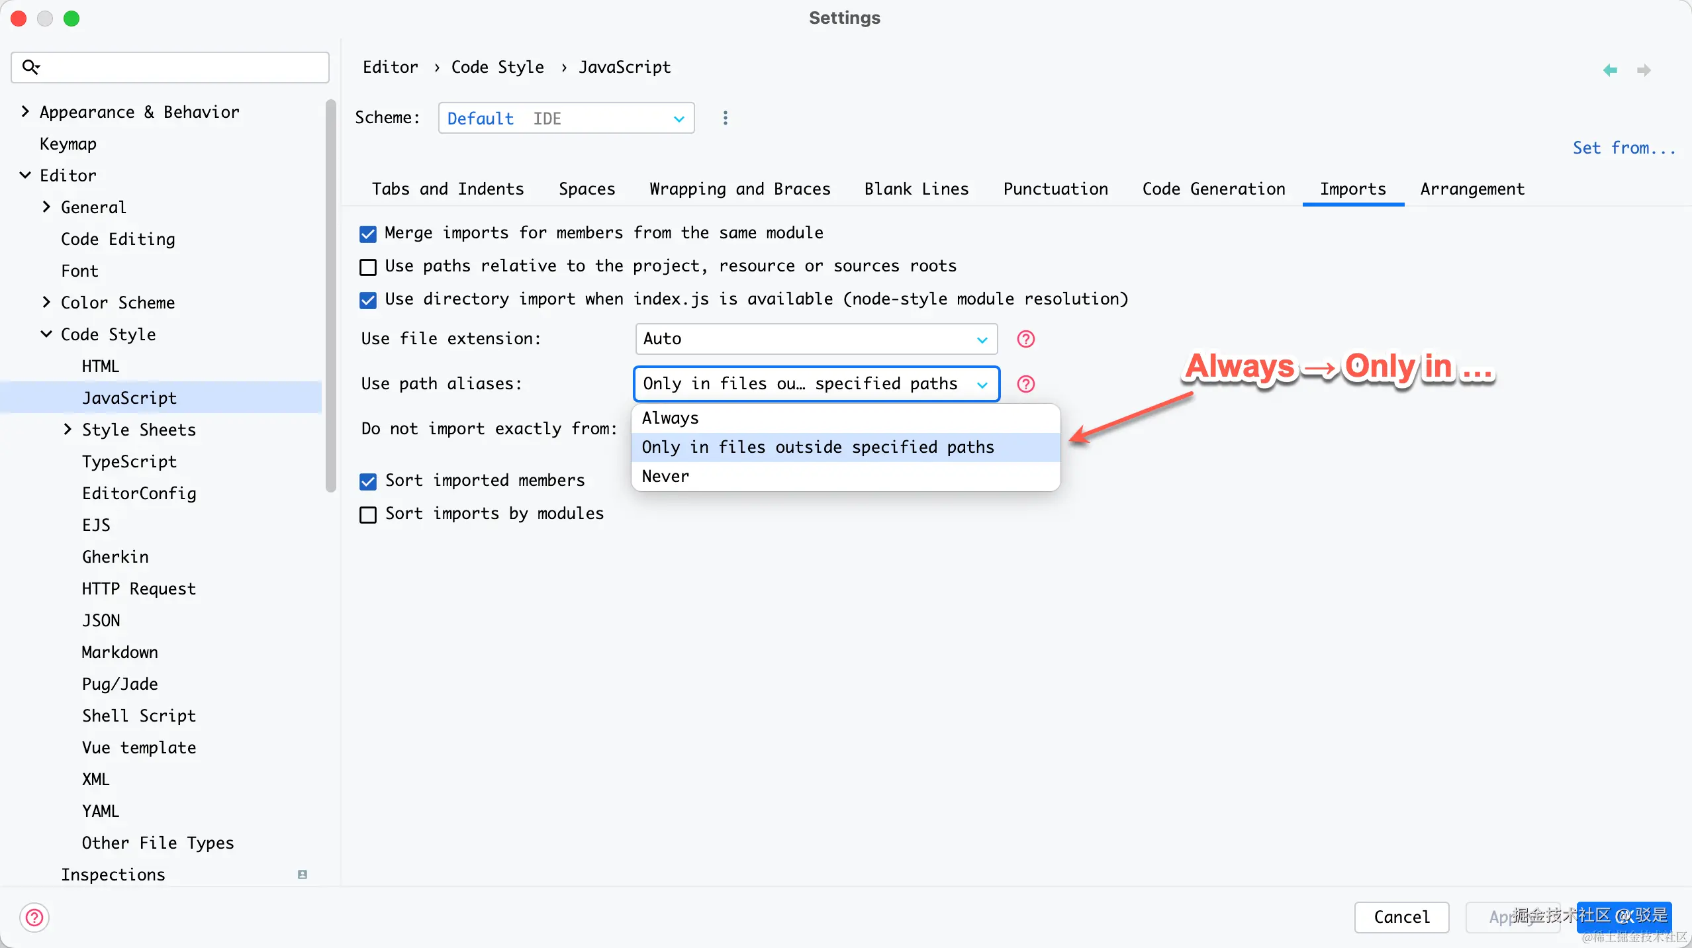Click the Set from... link
Image resolution: width=1692 pixels, height=948 pixels.
tap(1623, 148)
